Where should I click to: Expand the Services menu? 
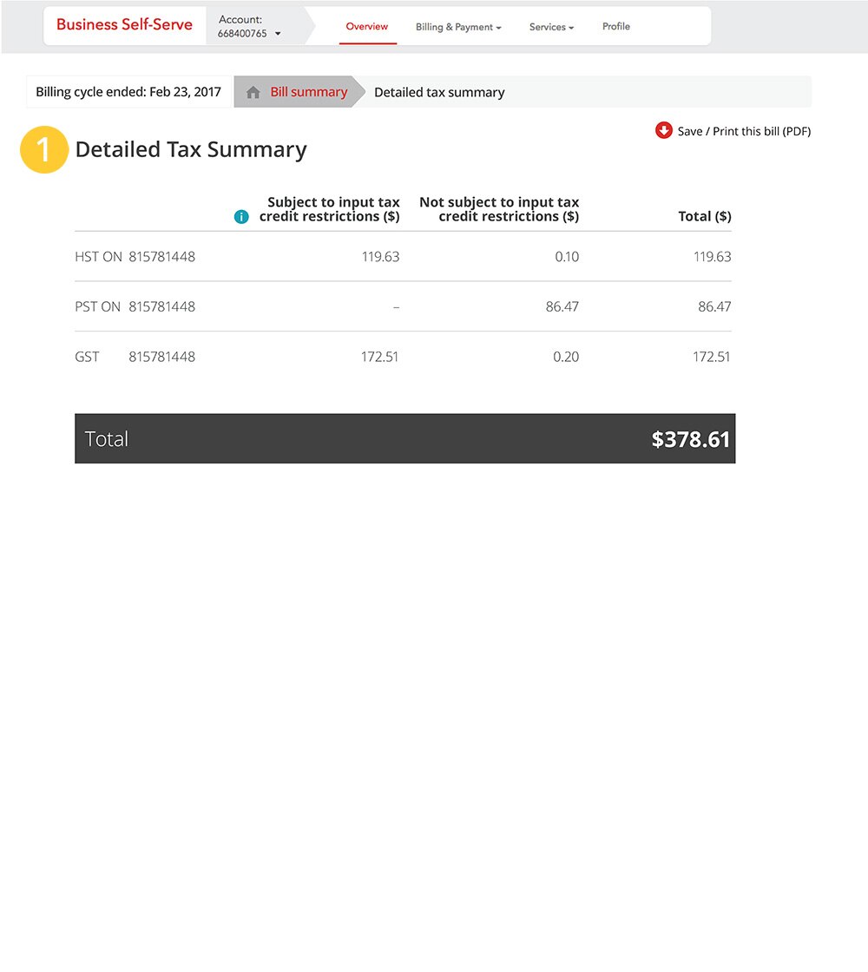[551, 27]
